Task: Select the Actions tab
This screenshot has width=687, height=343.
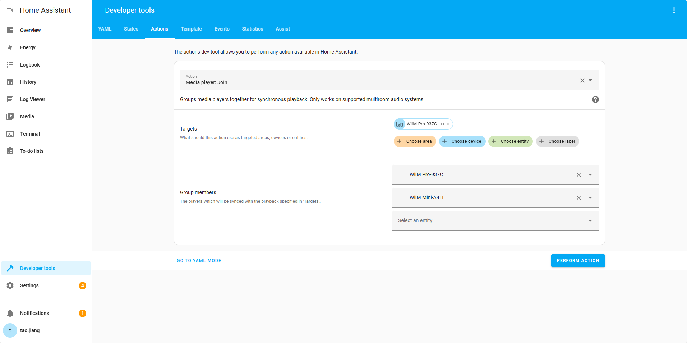Action: pos(160,29)
